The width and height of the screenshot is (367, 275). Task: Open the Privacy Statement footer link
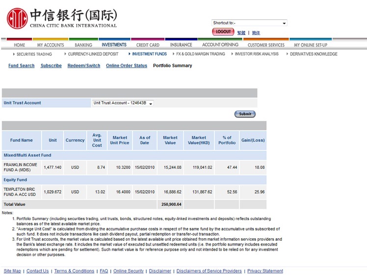click(265, 271)
